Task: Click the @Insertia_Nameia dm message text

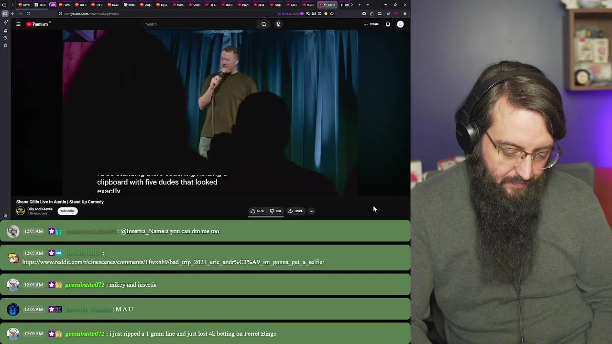Action: pyautogui.click(x=170, y=231)
